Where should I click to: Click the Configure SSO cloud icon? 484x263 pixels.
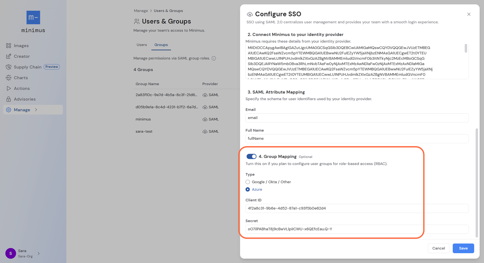[250, 14]
